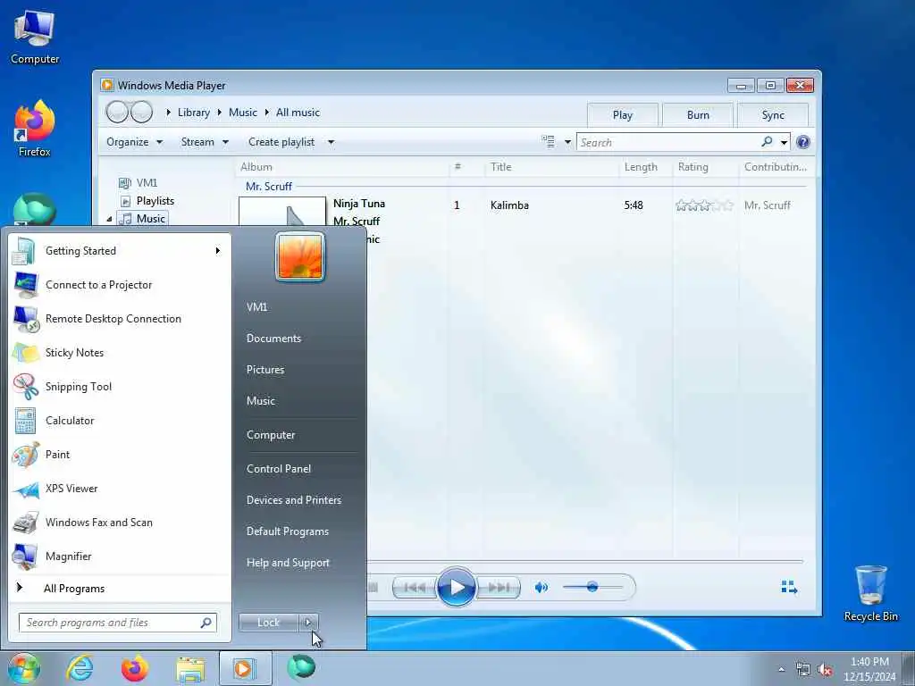Click in the Search programs and files box
Screen dimensions: 915x686
(117, 623)
